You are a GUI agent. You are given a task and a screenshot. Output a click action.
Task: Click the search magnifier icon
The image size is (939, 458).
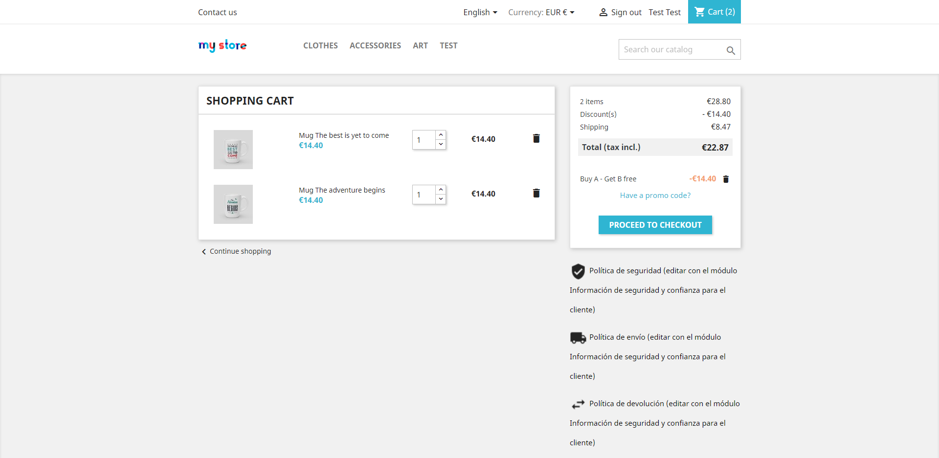(731, 50)
